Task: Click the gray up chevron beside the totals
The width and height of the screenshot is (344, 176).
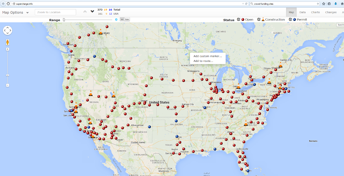Action: (85, 11)
